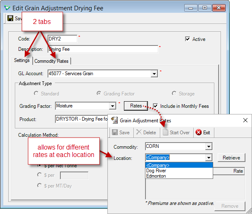
Task: Click Delete in Grain Adjustment Rates toolbar
Action: (x=146, y=133)
